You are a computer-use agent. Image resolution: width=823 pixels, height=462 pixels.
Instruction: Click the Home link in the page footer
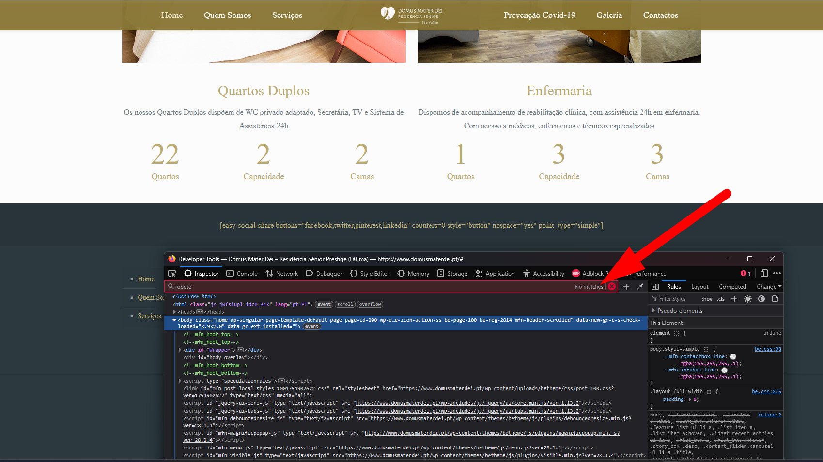click(x=146, y=279)
